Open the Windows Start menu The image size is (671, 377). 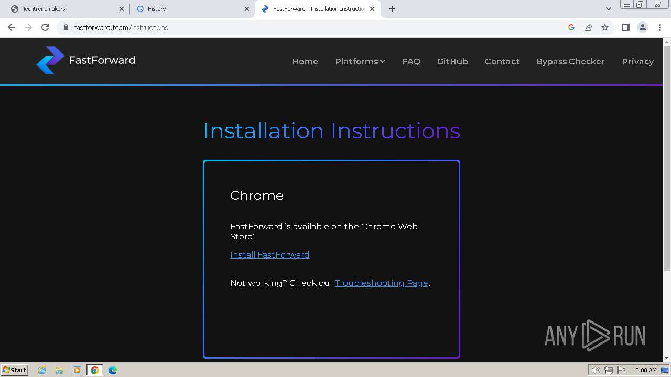tap(15, 370)
